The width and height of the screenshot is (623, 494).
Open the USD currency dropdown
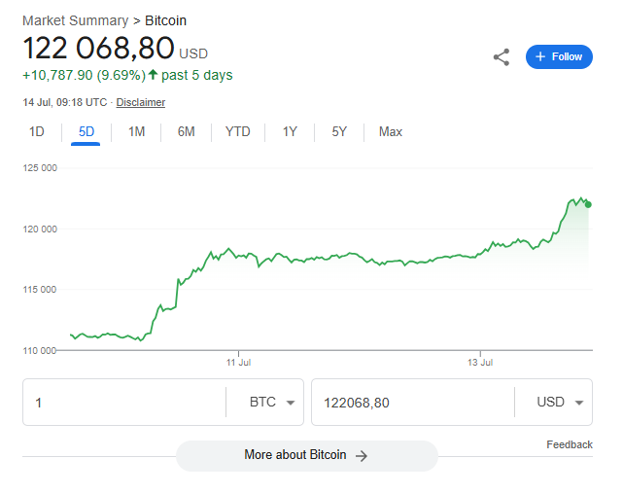pyautogui.click(x=560, y=403)
